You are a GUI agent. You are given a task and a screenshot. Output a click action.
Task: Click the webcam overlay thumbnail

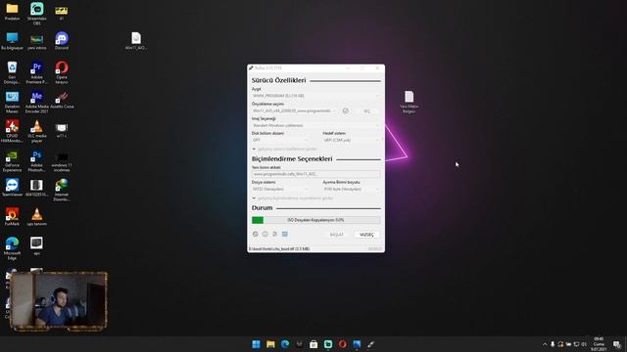59,301
